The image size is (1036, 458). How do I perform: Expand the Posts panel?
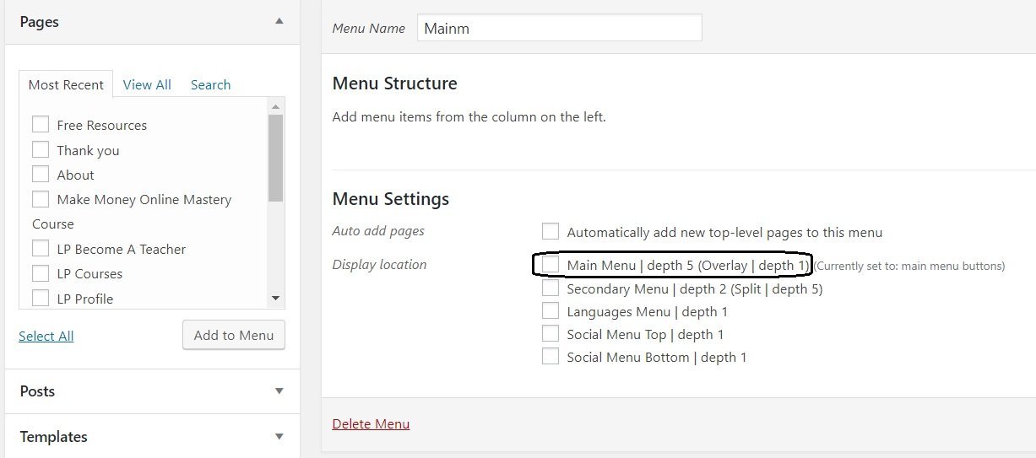pos(279,391)
